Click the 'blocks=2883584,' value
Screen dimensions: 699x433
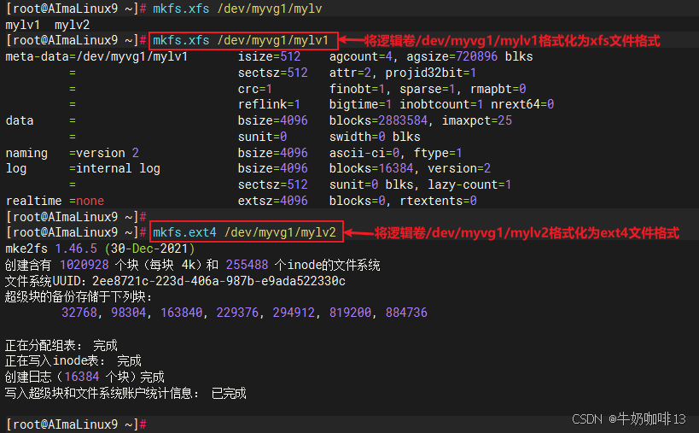[x=382, y=120]
